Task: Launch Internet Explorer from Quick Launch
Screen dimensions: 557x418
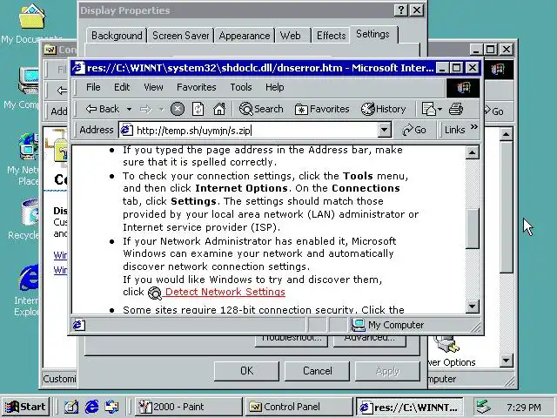Action: click(91, 407)
